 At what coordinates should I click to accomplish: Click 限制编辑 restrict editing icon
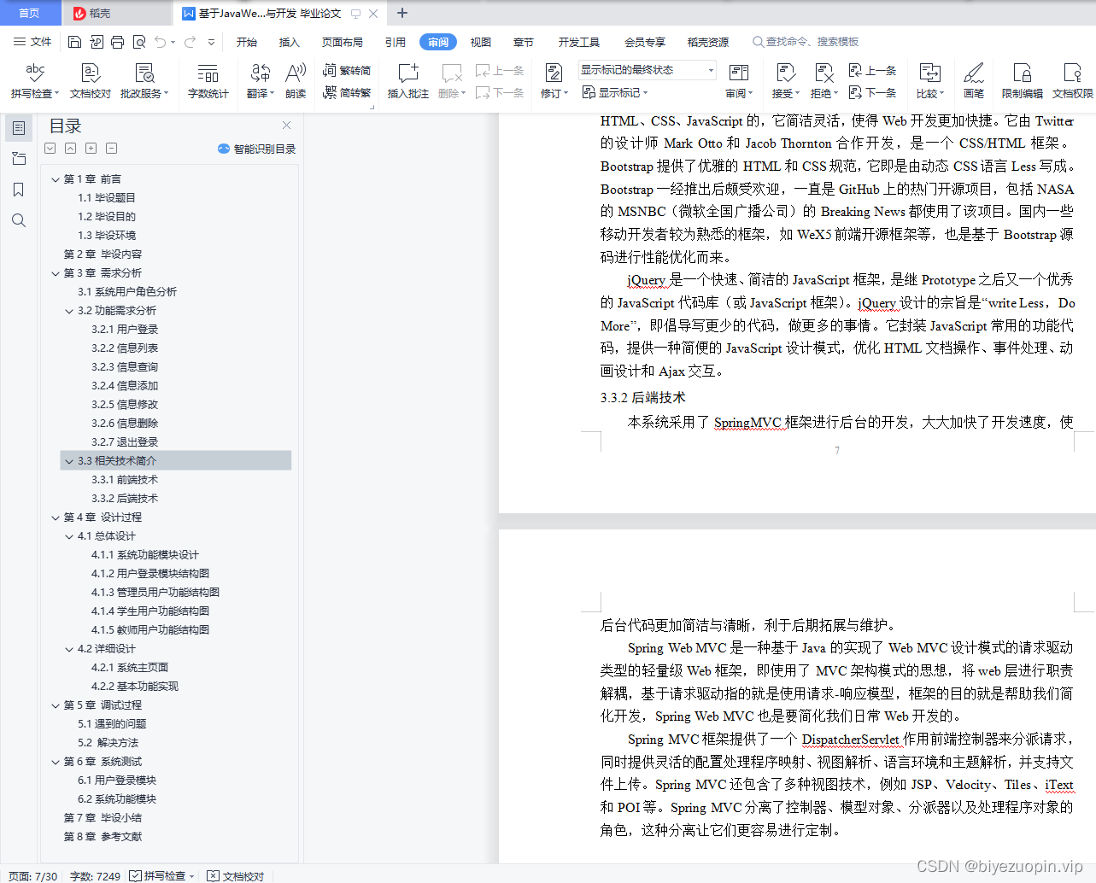1023,81
